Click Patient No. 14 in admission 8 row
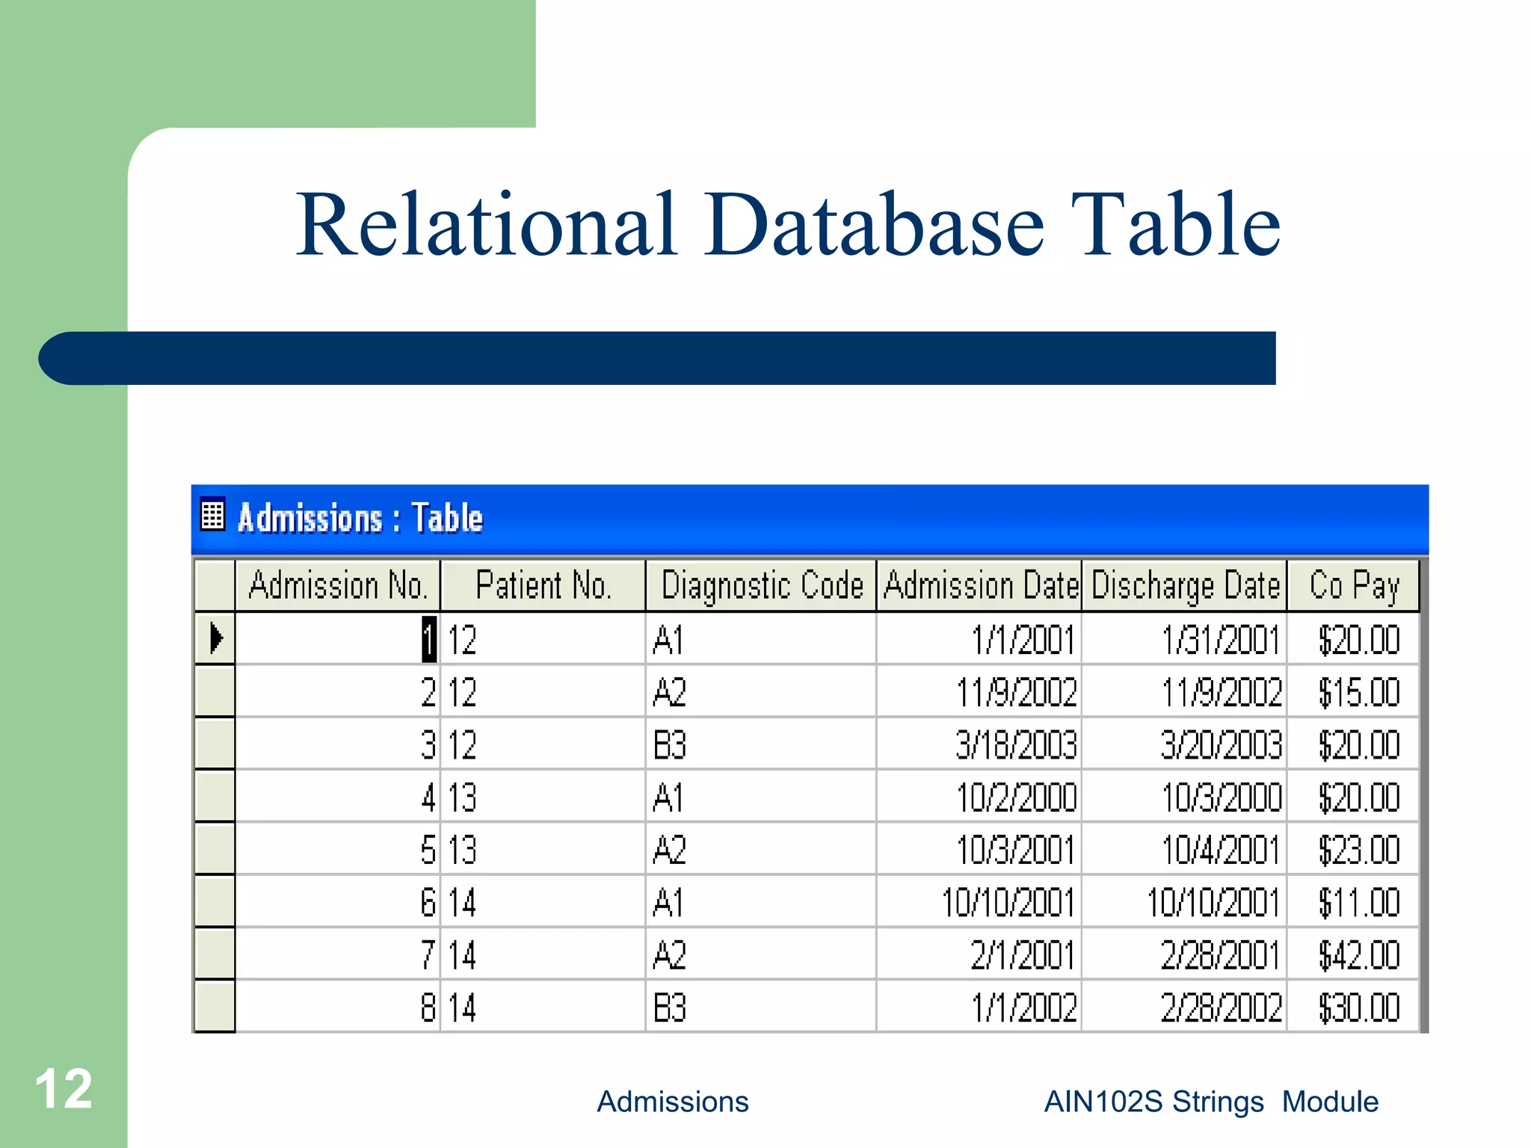 coord(543,1007)
